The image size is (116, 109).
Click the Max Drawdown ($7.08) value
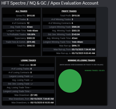(x=34, y=95)
